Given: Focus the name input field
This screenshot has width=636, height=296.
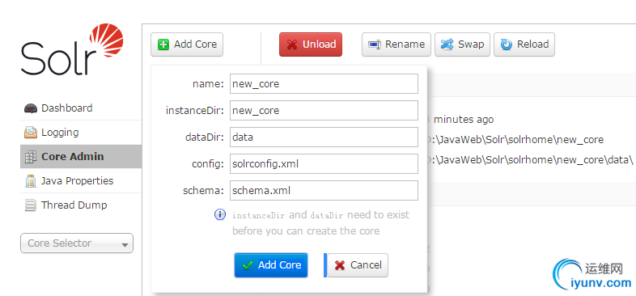Looking at the screenshot, I should (x=324, y=83).
